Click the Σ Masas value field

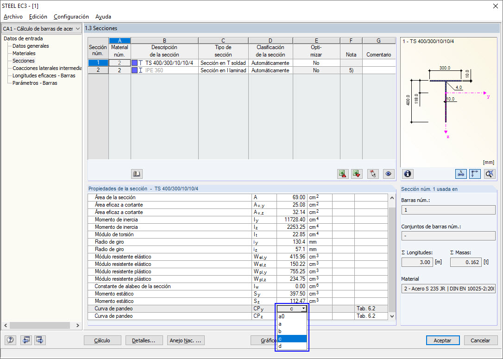coord(466,262)
